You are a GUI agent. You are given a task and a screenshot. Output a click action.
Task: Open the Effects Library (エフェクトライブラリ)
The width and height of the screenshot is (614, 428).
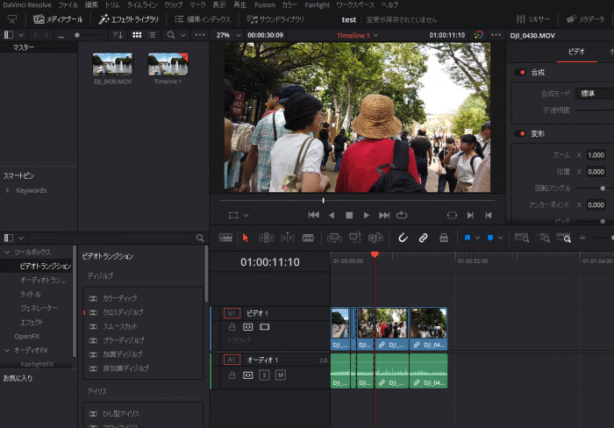128,19
